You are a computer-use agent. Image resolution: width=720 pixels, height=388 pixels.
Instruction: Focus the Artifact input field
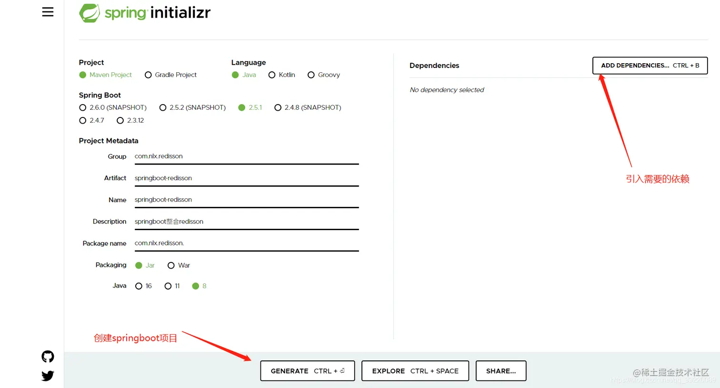[247, 178]
